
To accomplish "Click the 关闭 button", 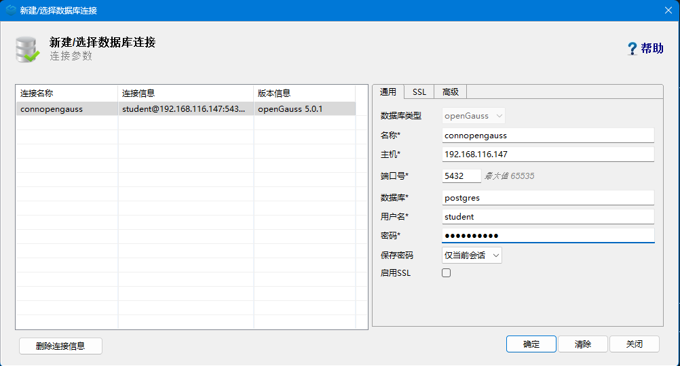I will click(635, 344).
